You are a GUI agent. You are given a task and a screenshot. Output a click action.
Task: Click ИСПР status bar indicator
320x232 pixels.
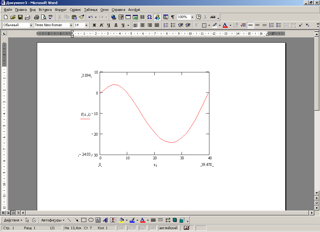132,228
